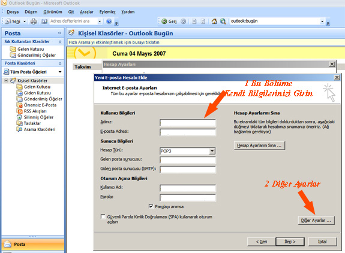
Task: Open the Hesap Türü POP3 dropdown
Action: (x=212, y=151)
